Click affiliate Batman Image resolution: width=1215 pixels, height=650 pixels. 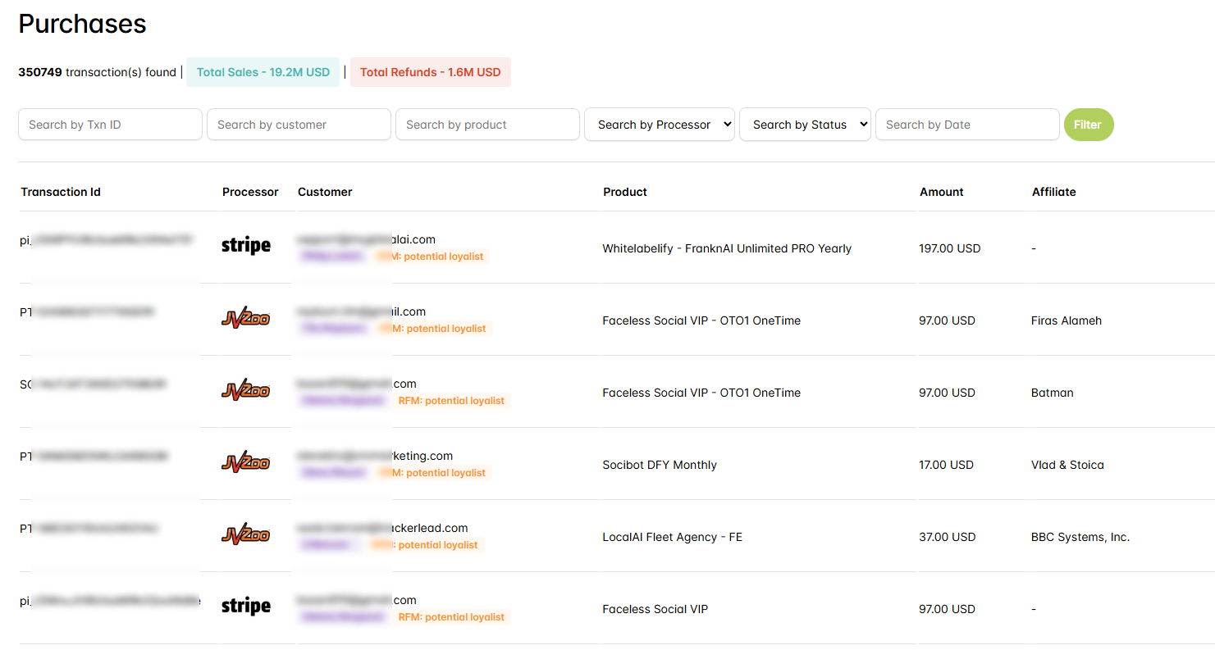point(1053,393)
